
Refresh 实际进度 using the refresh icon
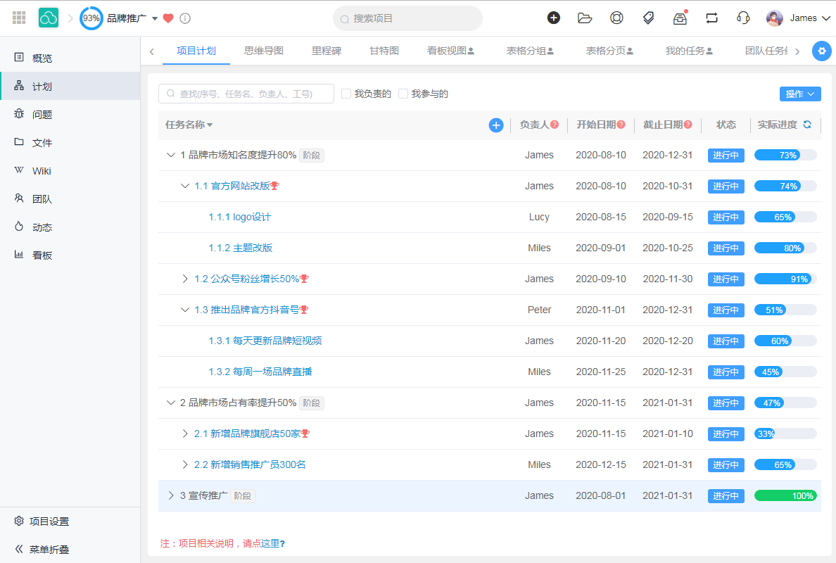[806, 125]
